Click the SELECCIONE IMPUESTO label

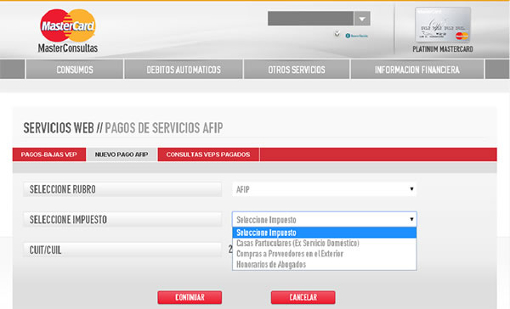tap(122, 219)
